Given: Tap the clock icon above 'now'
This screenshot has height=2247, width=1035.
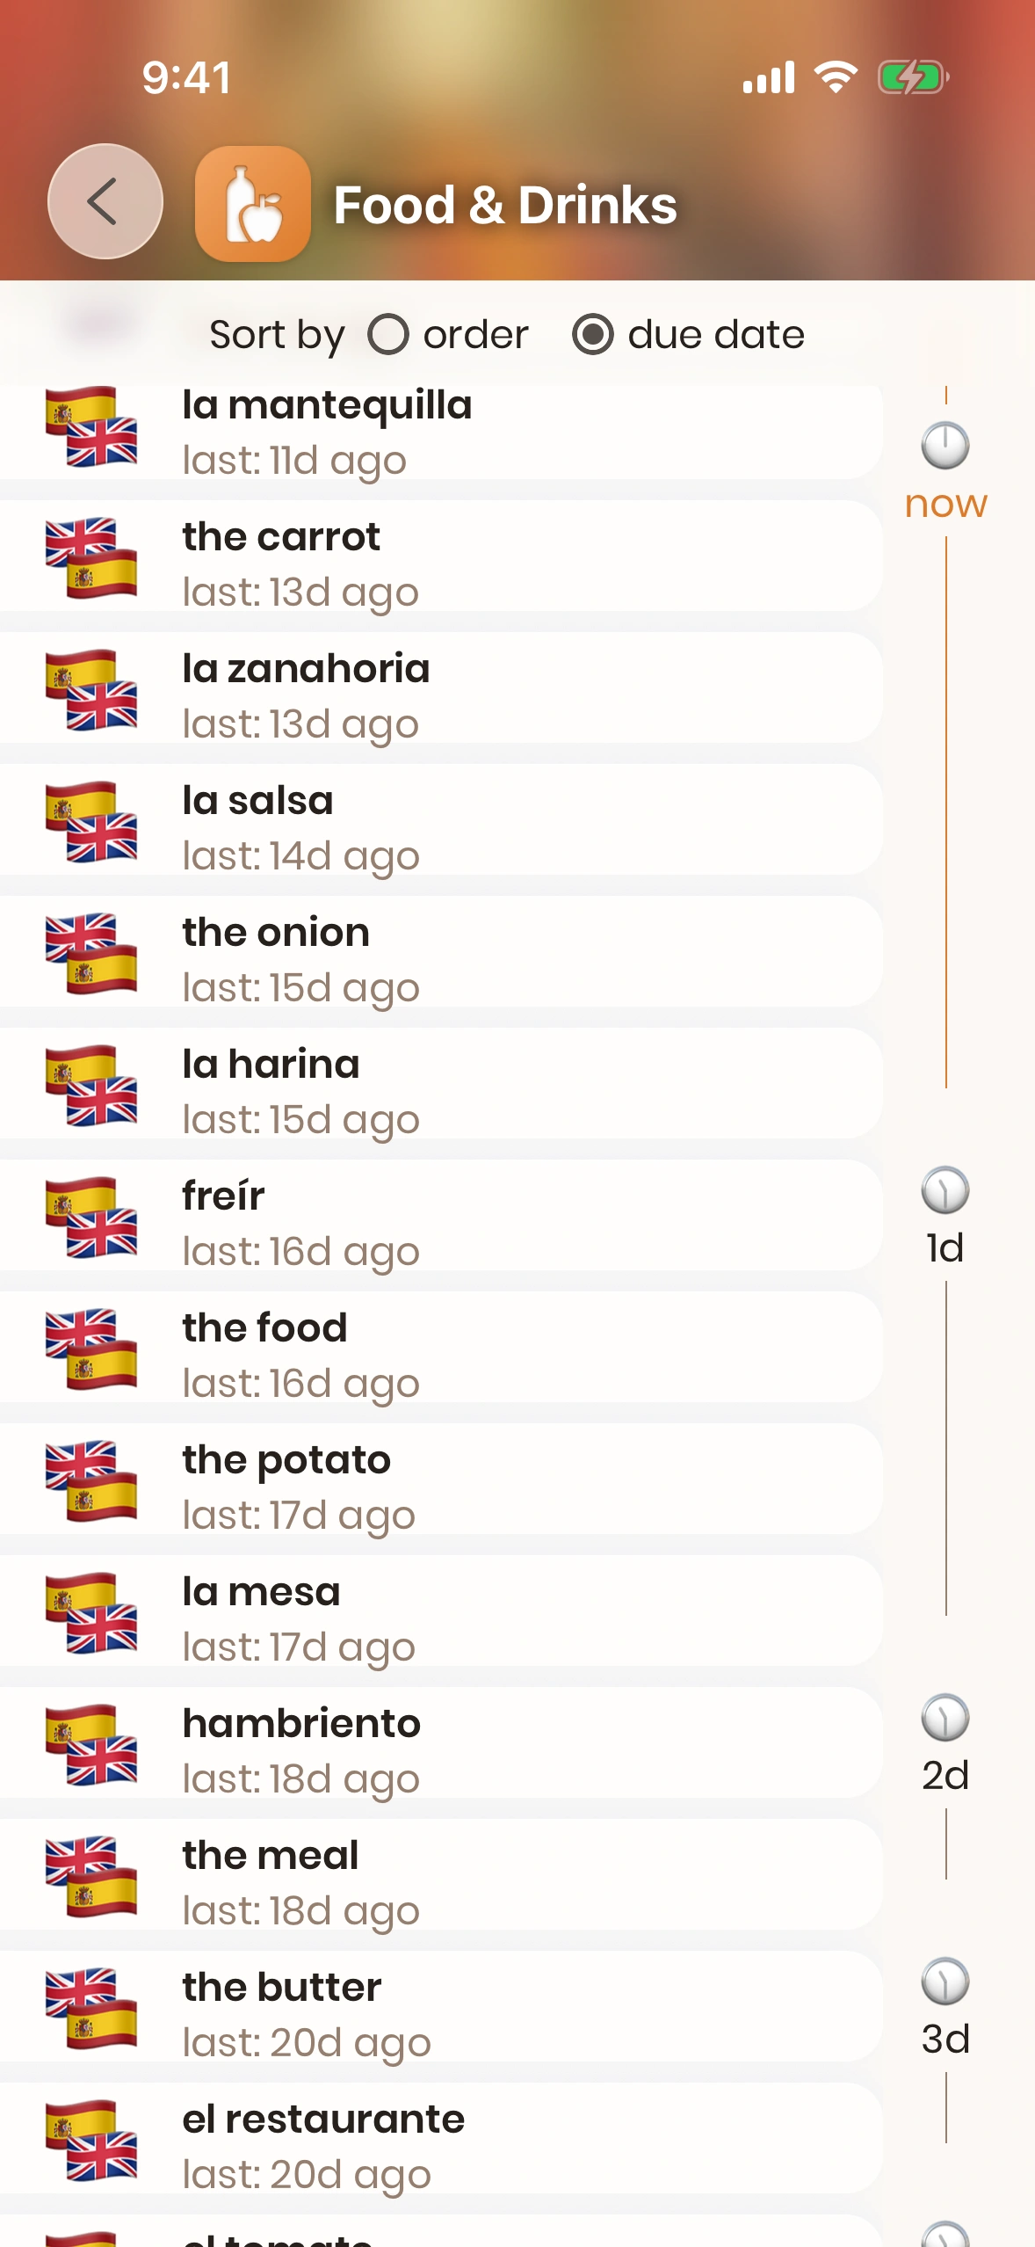Looking at the screenshot, I should coord(945,445).
